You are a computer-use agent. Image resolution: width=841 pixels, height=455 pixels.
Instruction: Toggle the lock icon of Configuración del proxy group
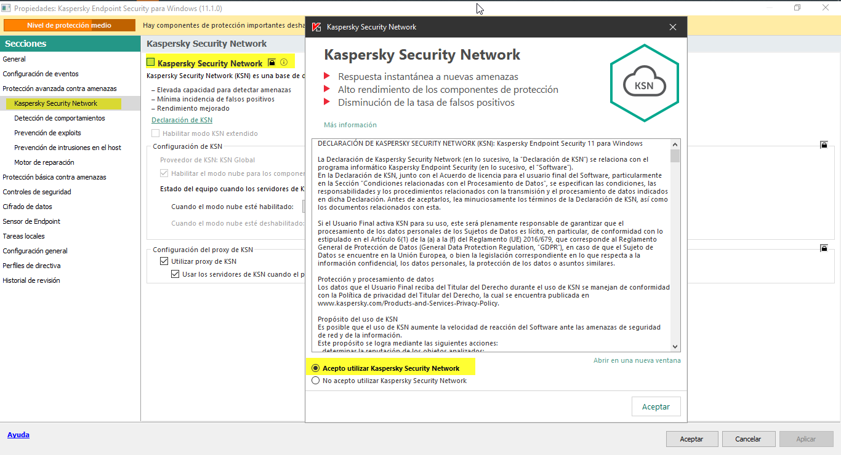(x=824, y=248)
